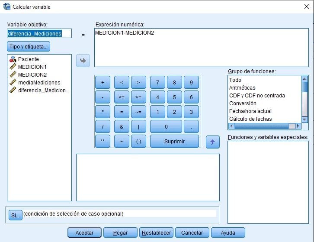Screen dimensions: 314x242
Task: Click the number 7 key
Action: (x=157, y=82)
